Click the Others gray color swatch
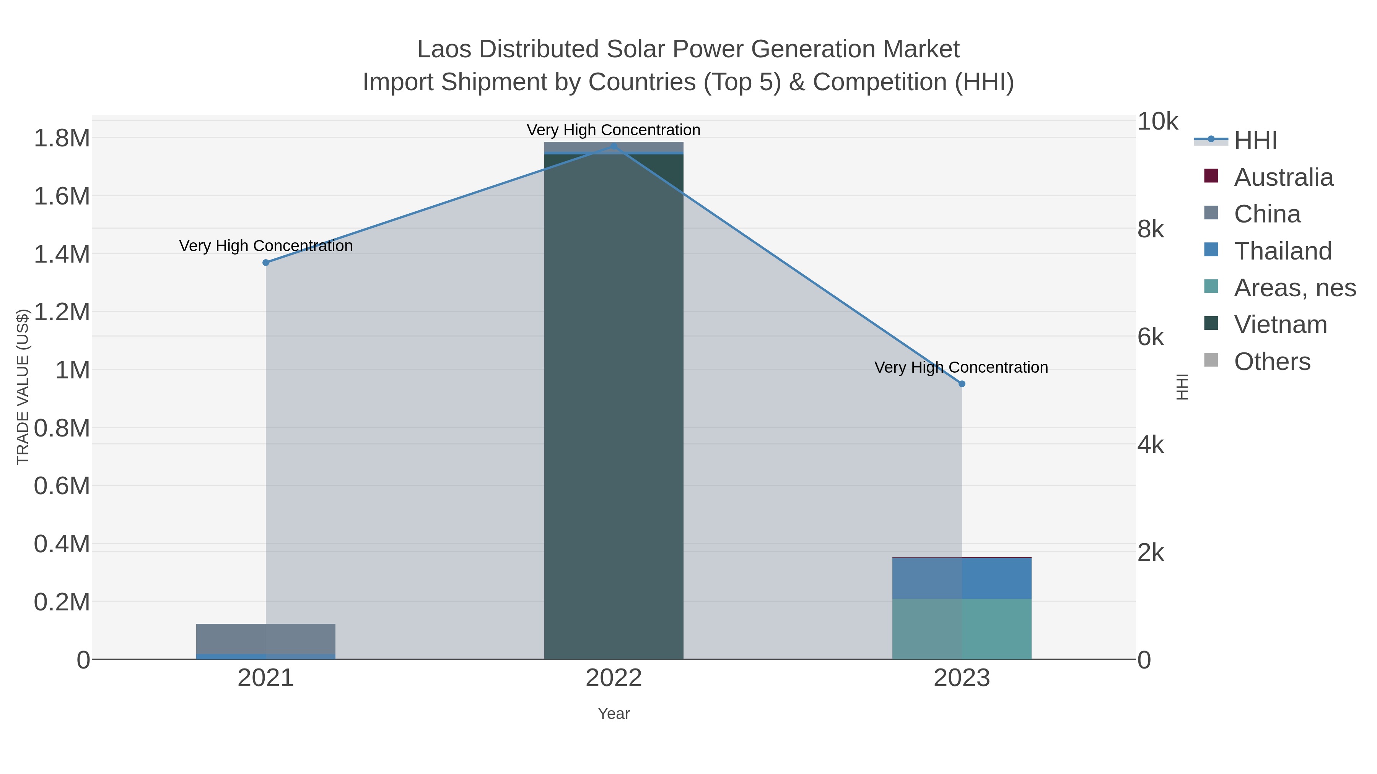 click(1211, 360)
